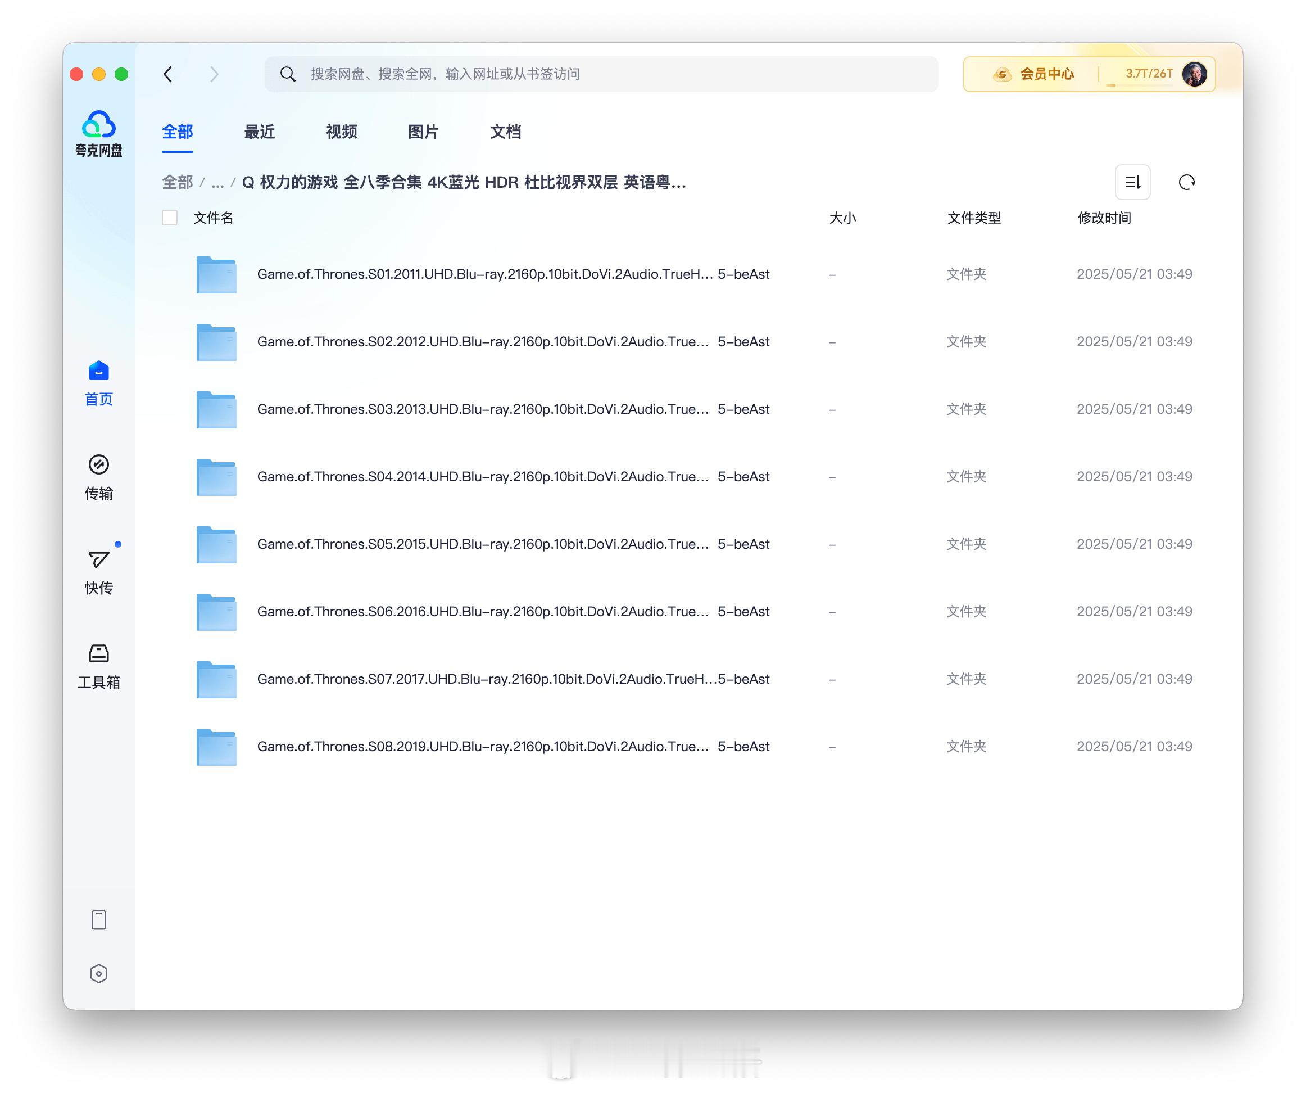Click the S03.2013 folder icon
Screen dimensions: 1306x1093
[x=216, y=409]
